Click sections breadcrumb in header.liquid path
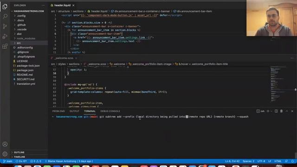This screenshot has height=167, width=297. point(78,11)
